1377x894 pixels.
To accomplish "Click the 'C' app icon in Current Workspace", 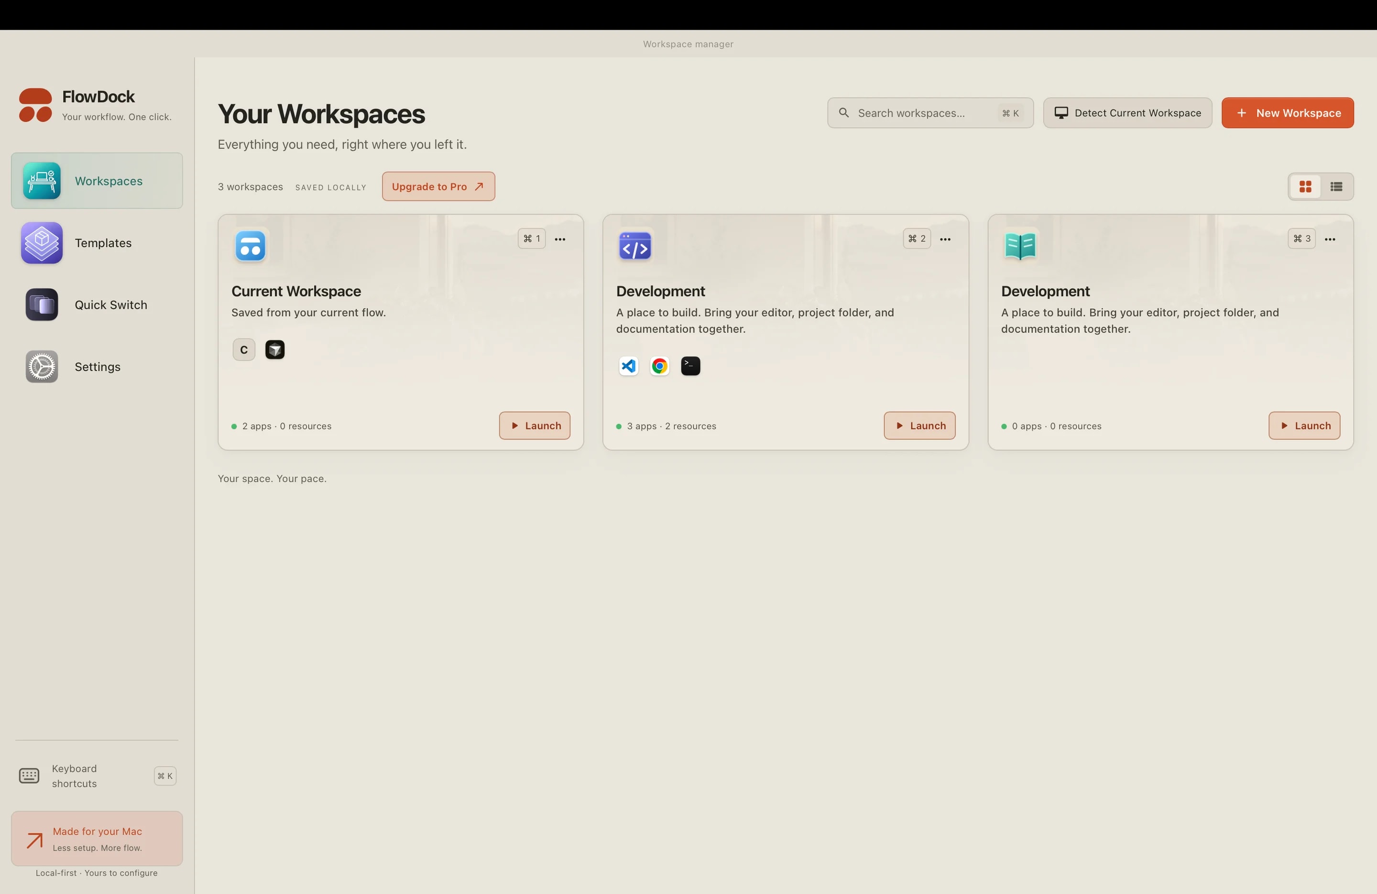I will 243,349.
